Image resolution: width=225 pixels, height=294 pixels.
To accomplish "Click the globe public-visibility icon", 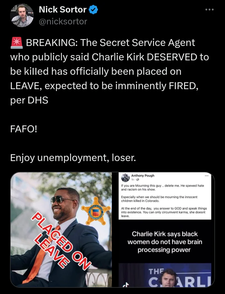I will [138, 180].
